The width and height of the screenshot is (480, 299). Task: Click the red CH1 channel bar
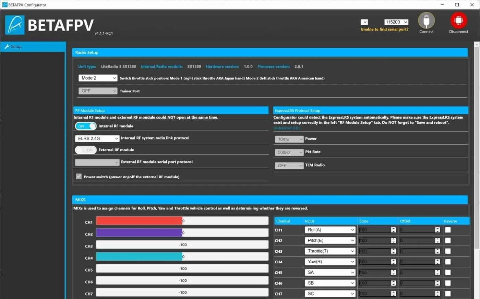[x=139, y=221]
